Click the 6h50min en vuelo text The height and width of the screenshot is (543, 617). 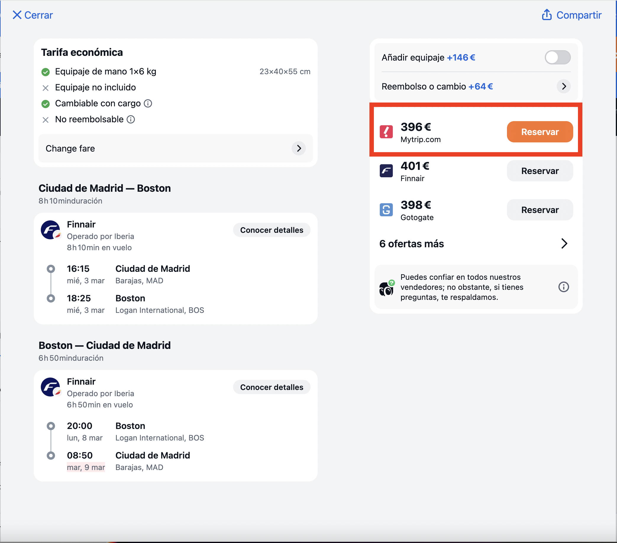coord(100,405)
